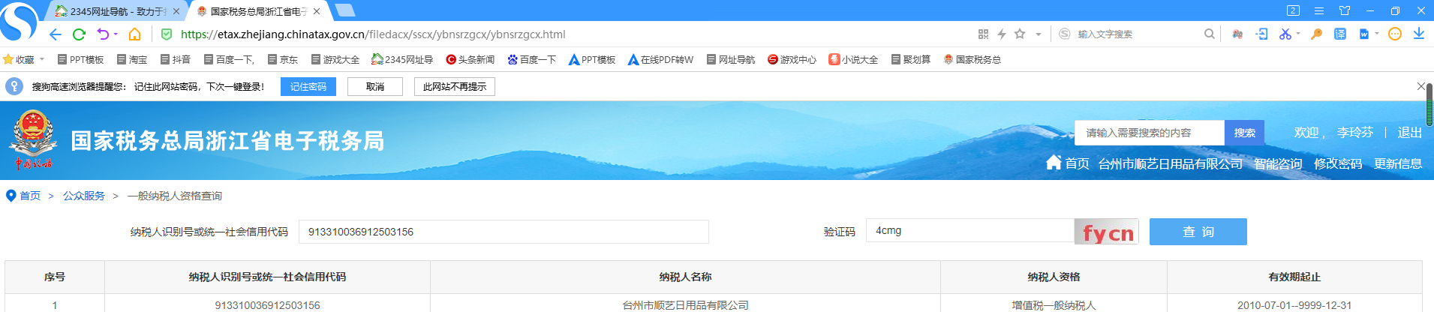
Task: Expand the 收藏 favorites dropdown arrow
Action: (42, 59)
